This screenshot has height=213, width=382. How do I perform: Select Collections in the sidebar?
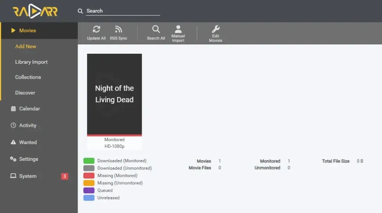pyautogui.click(x=28, y=77)
